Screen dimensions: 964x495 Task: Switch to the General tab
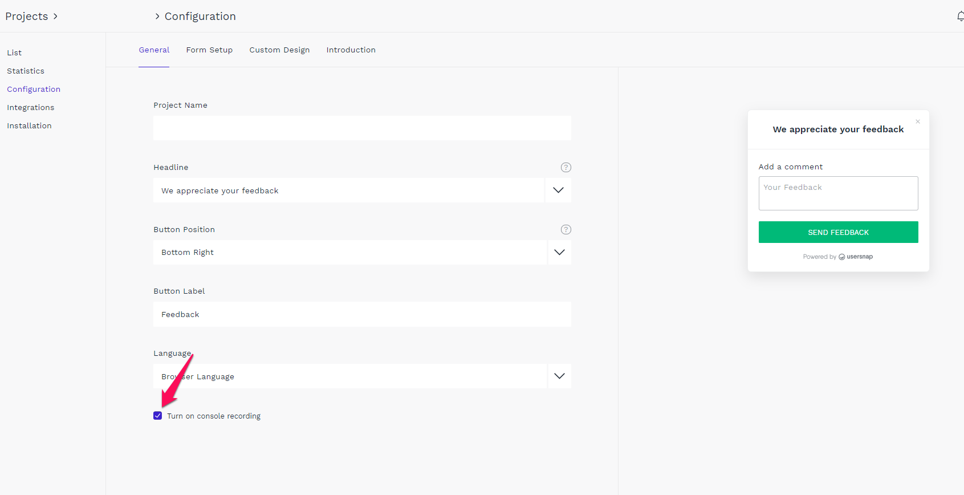coord(154,50)
